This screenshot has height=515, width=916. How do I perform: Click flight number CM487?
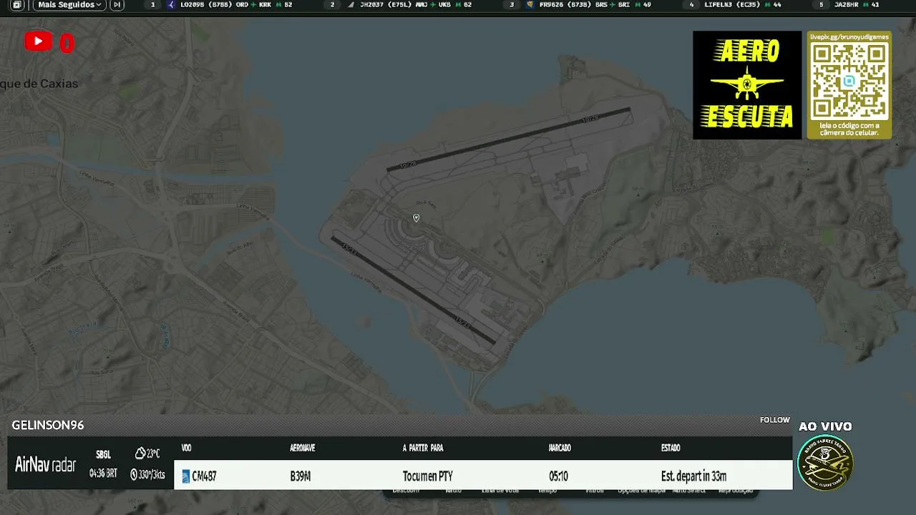pos(204,476)
